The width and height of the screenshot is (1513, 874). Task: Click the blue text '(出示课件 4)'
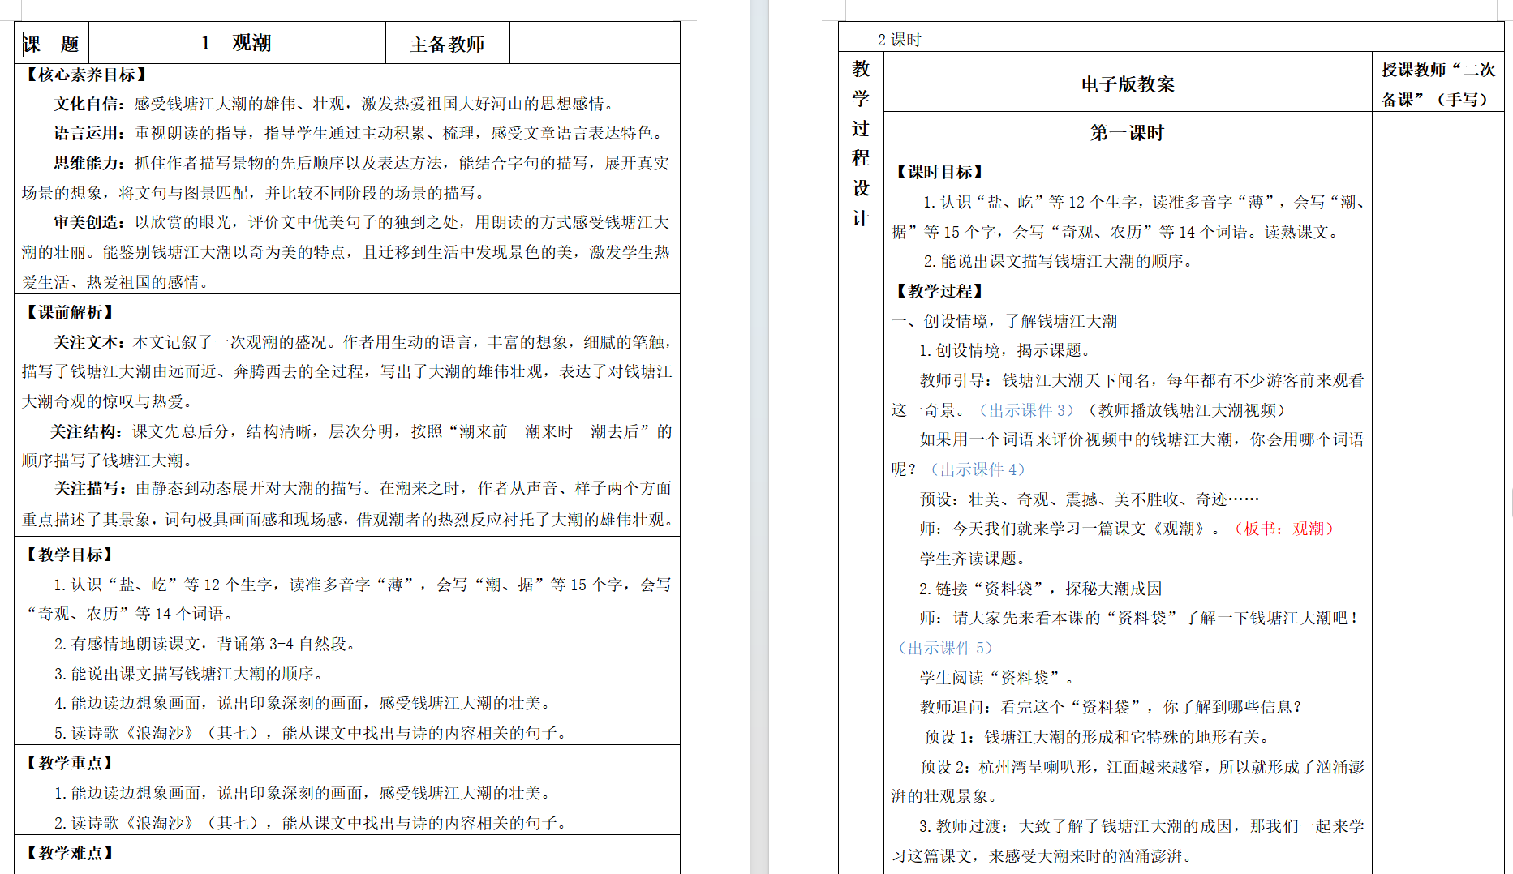(977, 469)
